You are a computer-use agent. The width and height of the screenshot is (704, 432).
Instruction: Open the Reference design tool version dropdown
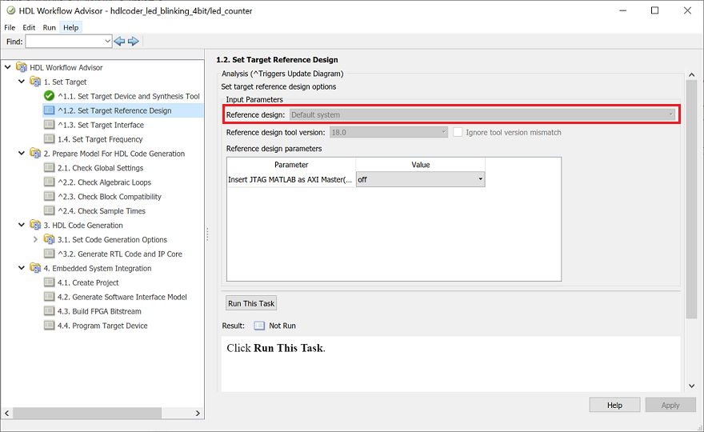pos(389,132)
